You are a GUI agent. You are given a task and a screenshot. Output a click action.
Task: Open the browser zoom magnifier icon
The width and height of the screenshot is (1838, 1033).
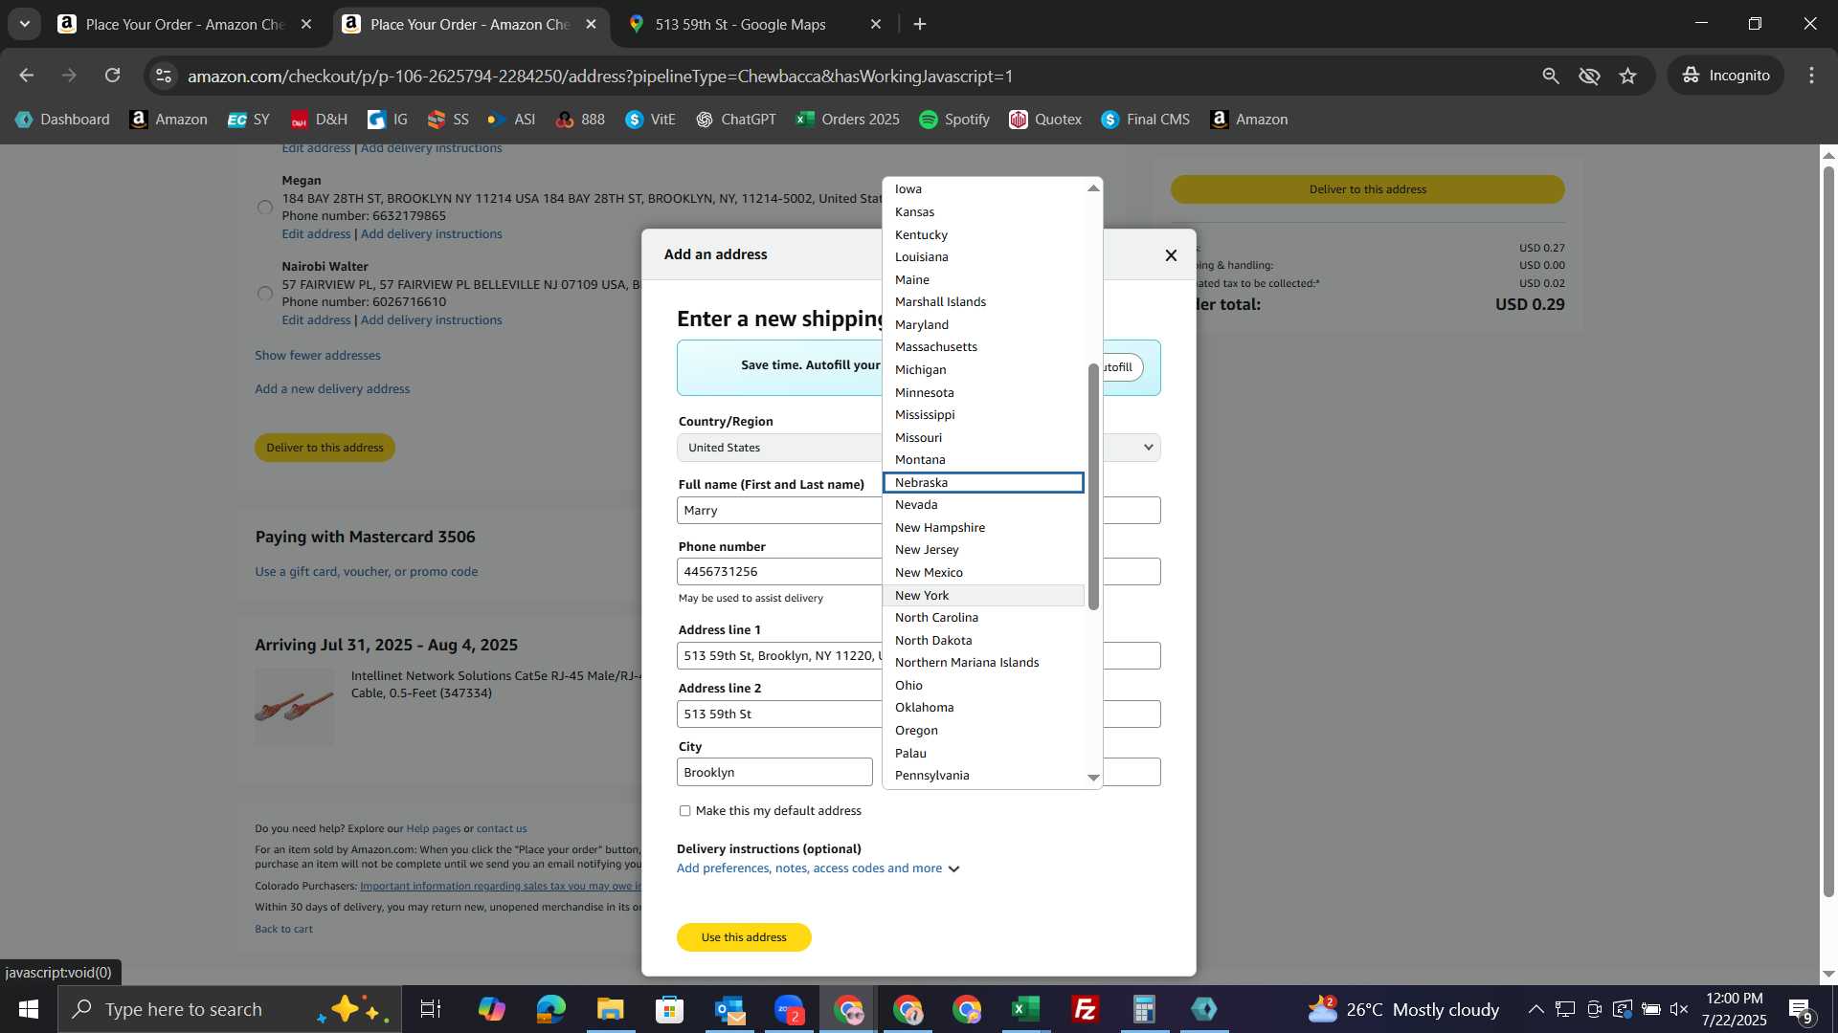[1551, 76]
